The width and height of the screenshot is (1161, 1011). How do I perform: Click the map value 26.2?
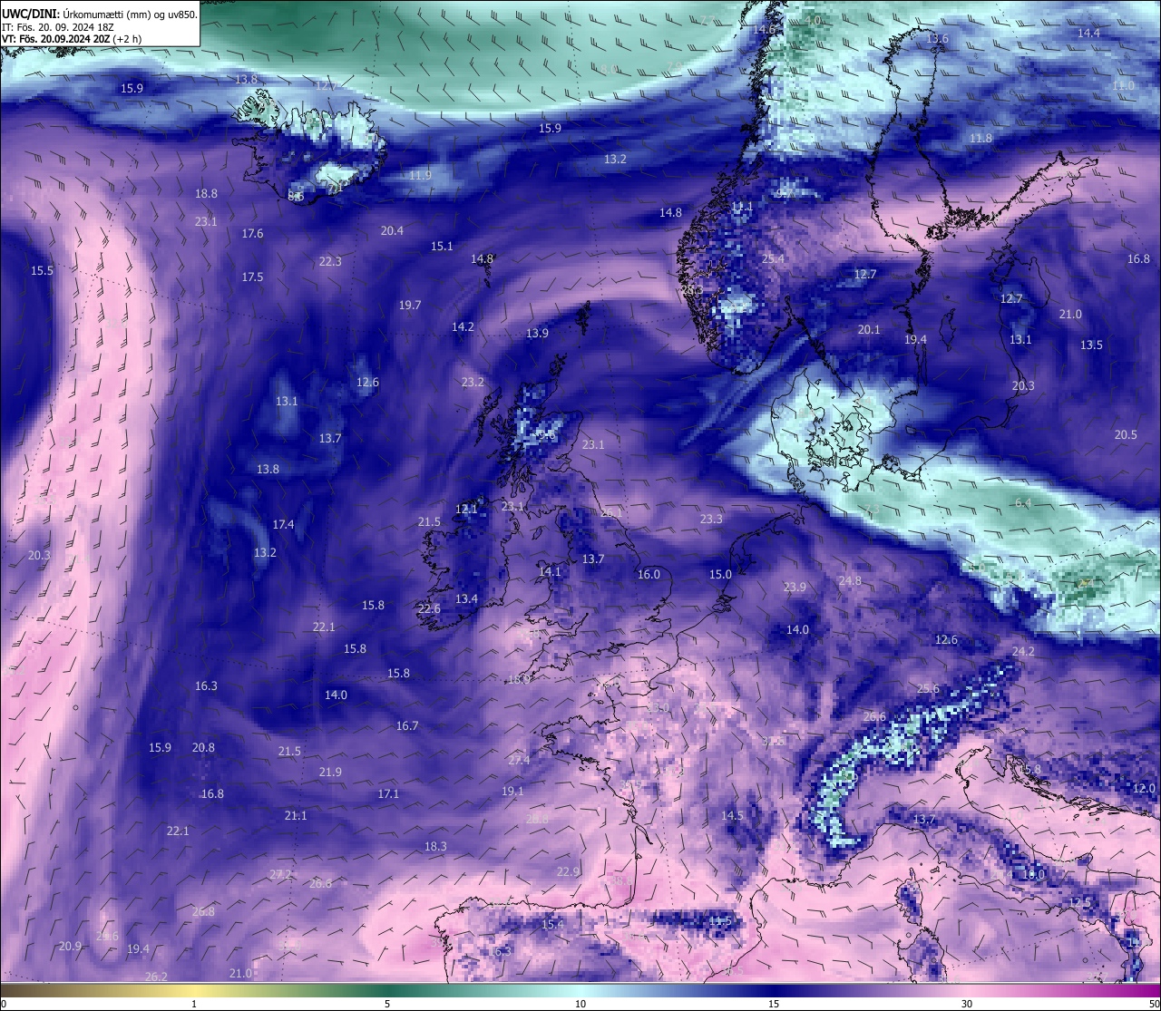[156, 977]
